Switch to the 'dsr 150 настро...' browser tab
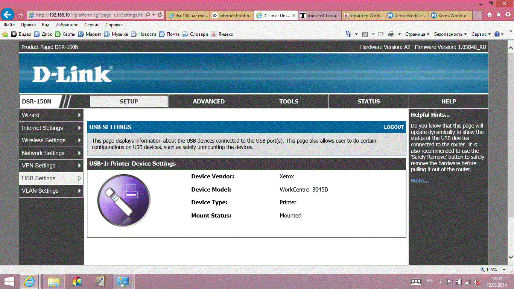 click(x=187, y=15)
